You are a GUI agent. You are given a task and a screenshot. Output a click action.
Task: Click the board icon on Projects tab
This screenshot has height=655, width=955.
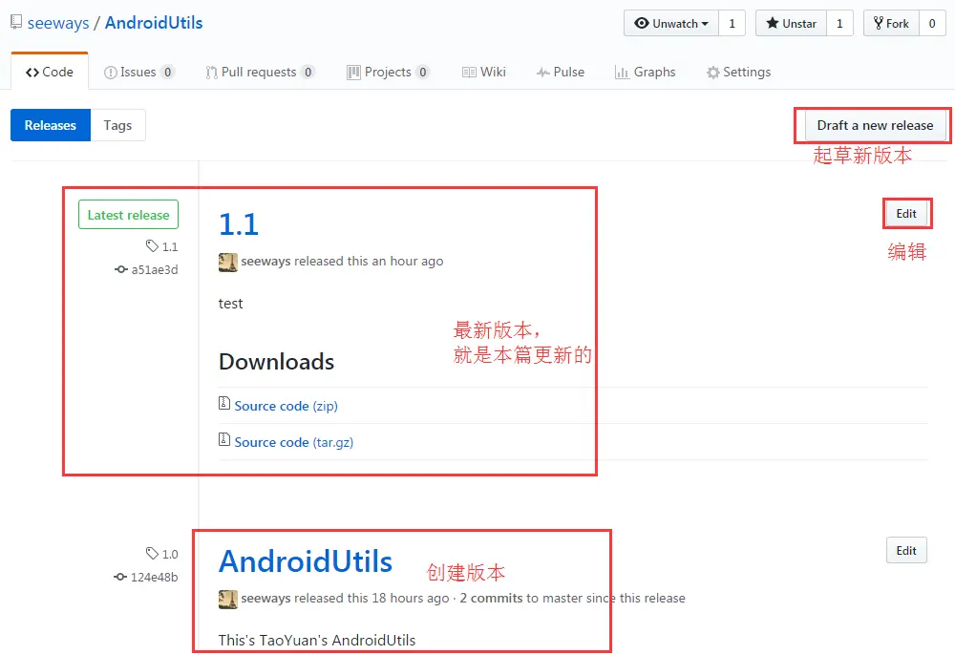(353, 73)
